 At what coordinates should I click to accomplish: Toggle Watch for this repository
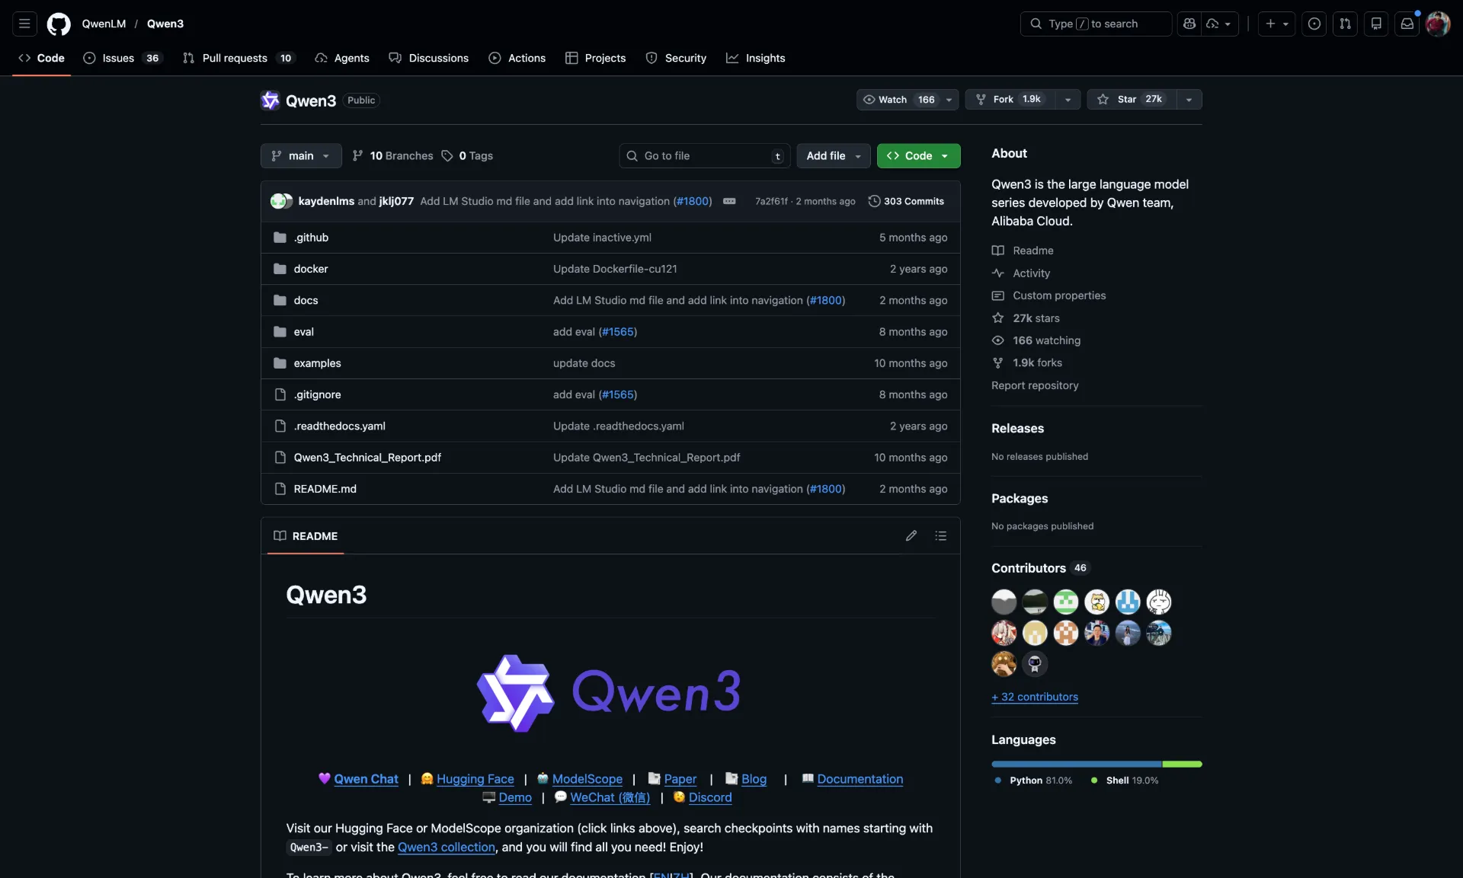click(x=898, y=100)
